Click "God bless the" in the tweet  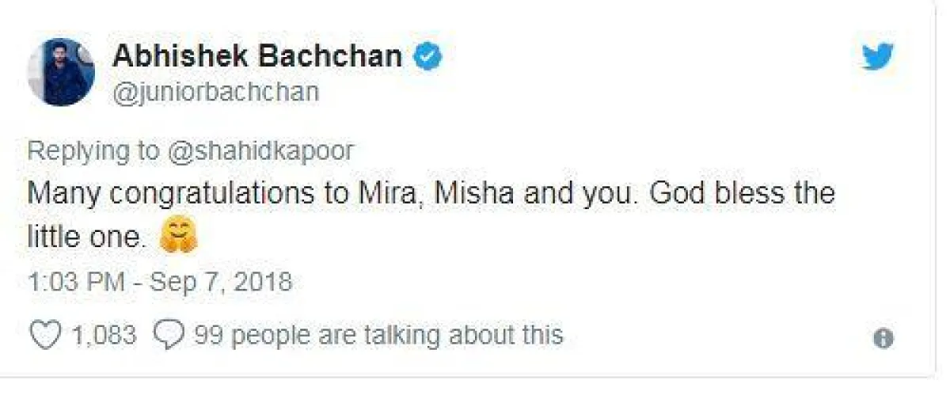point(736,194)
